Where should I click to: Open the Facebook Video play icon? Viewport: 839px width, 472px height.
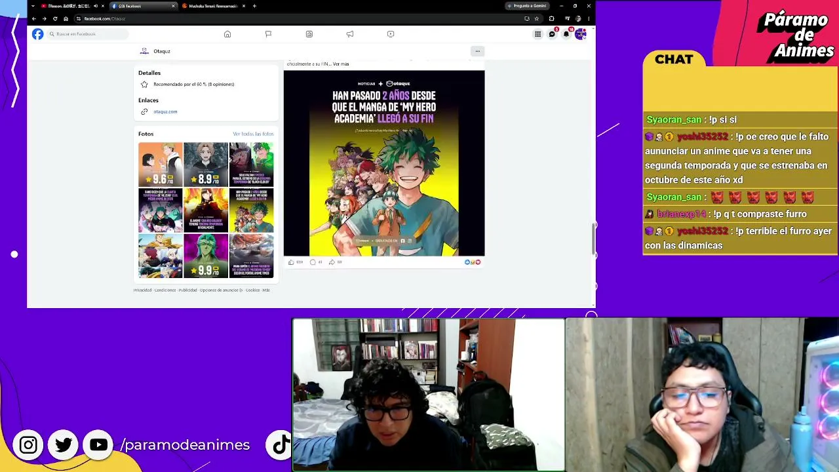click(391, 34)
